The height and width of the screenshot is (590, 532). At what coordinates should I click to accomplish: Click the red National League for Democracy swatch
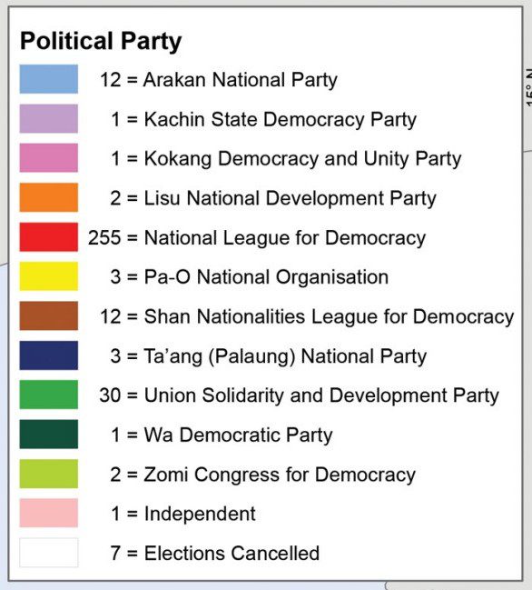click(x=49, y=237)
